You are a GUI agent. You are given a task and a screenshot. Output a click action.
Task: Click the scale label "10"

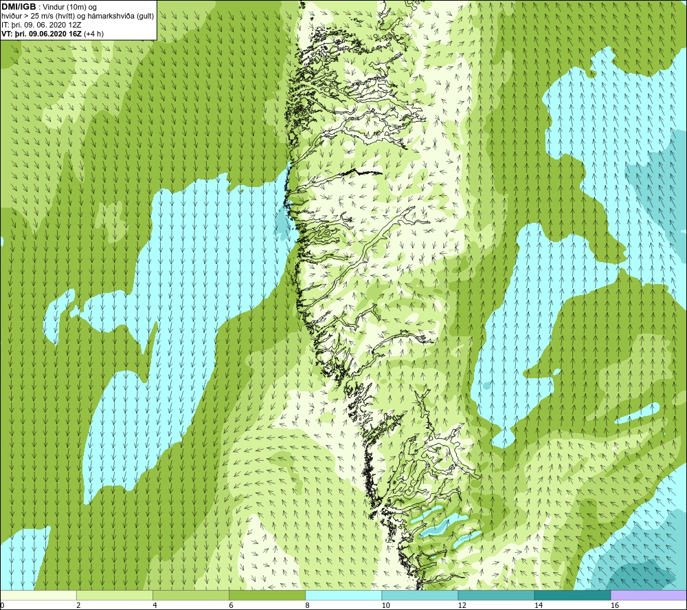[x=385, y=606]
